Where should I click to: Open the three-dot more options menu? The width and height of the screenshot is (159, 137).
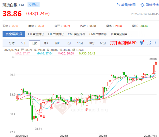click(155, 43)
